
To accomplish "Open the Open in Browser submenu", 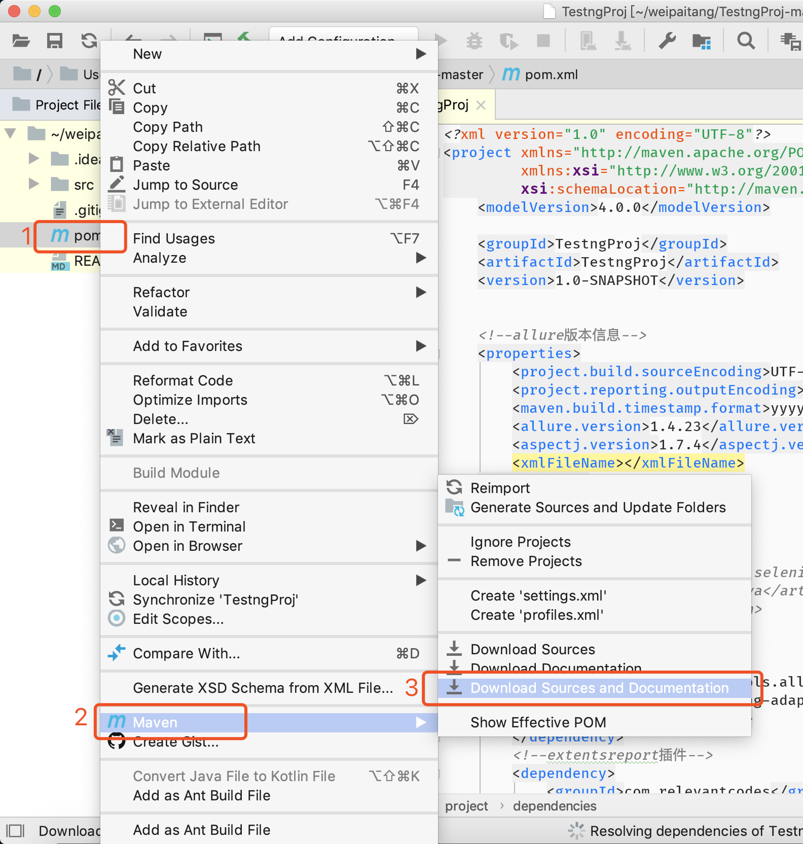I will [269, 546].
